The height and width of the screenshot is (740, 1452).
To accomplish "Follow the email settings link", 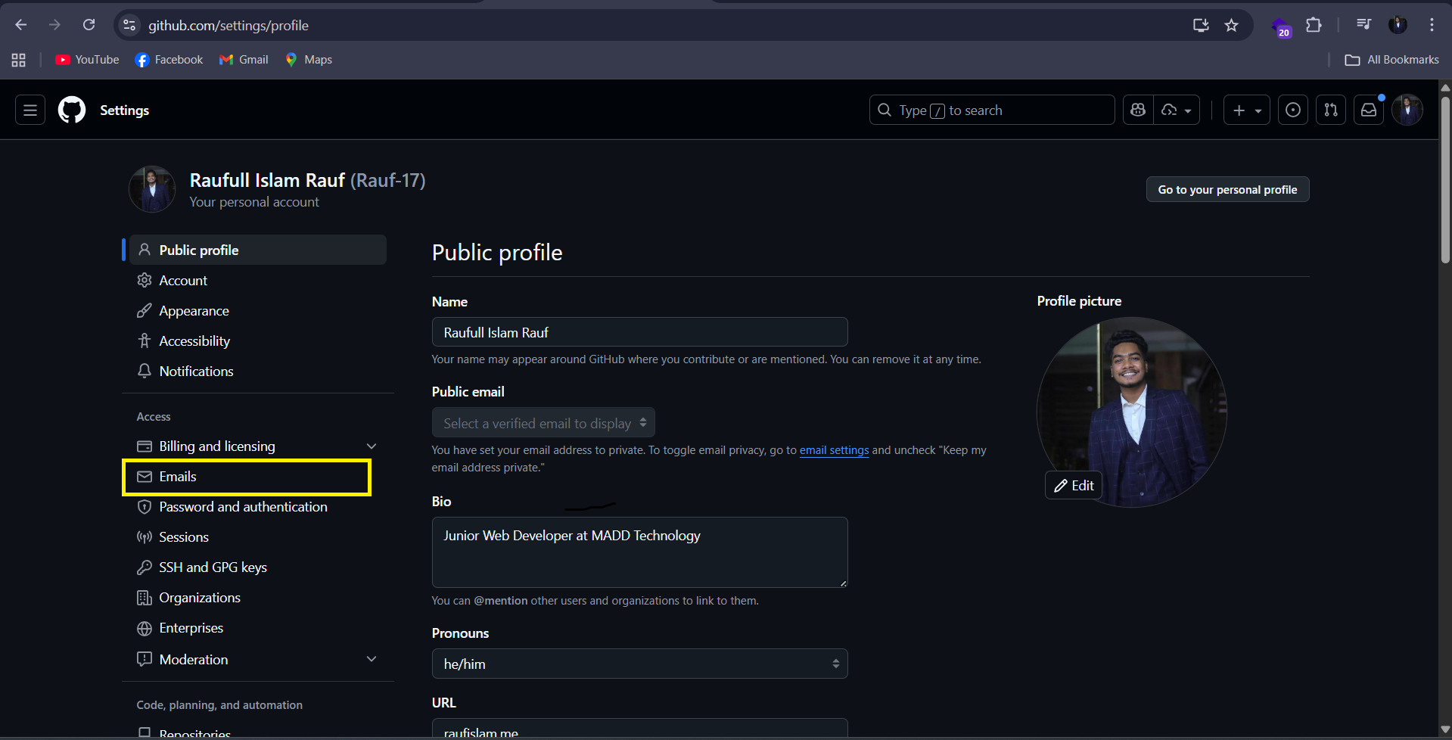I will click(x=834, y=450).
